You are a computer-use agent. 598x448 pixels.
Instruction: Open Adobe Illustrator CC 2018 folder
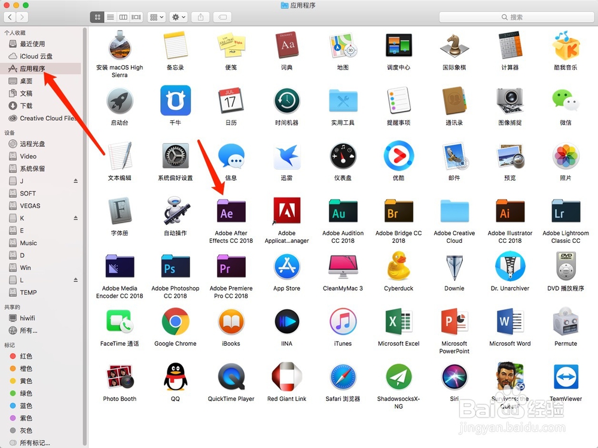(510, 211)
